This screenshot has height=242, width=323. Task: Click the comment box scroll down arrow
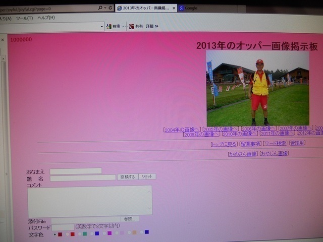[149, 208]
